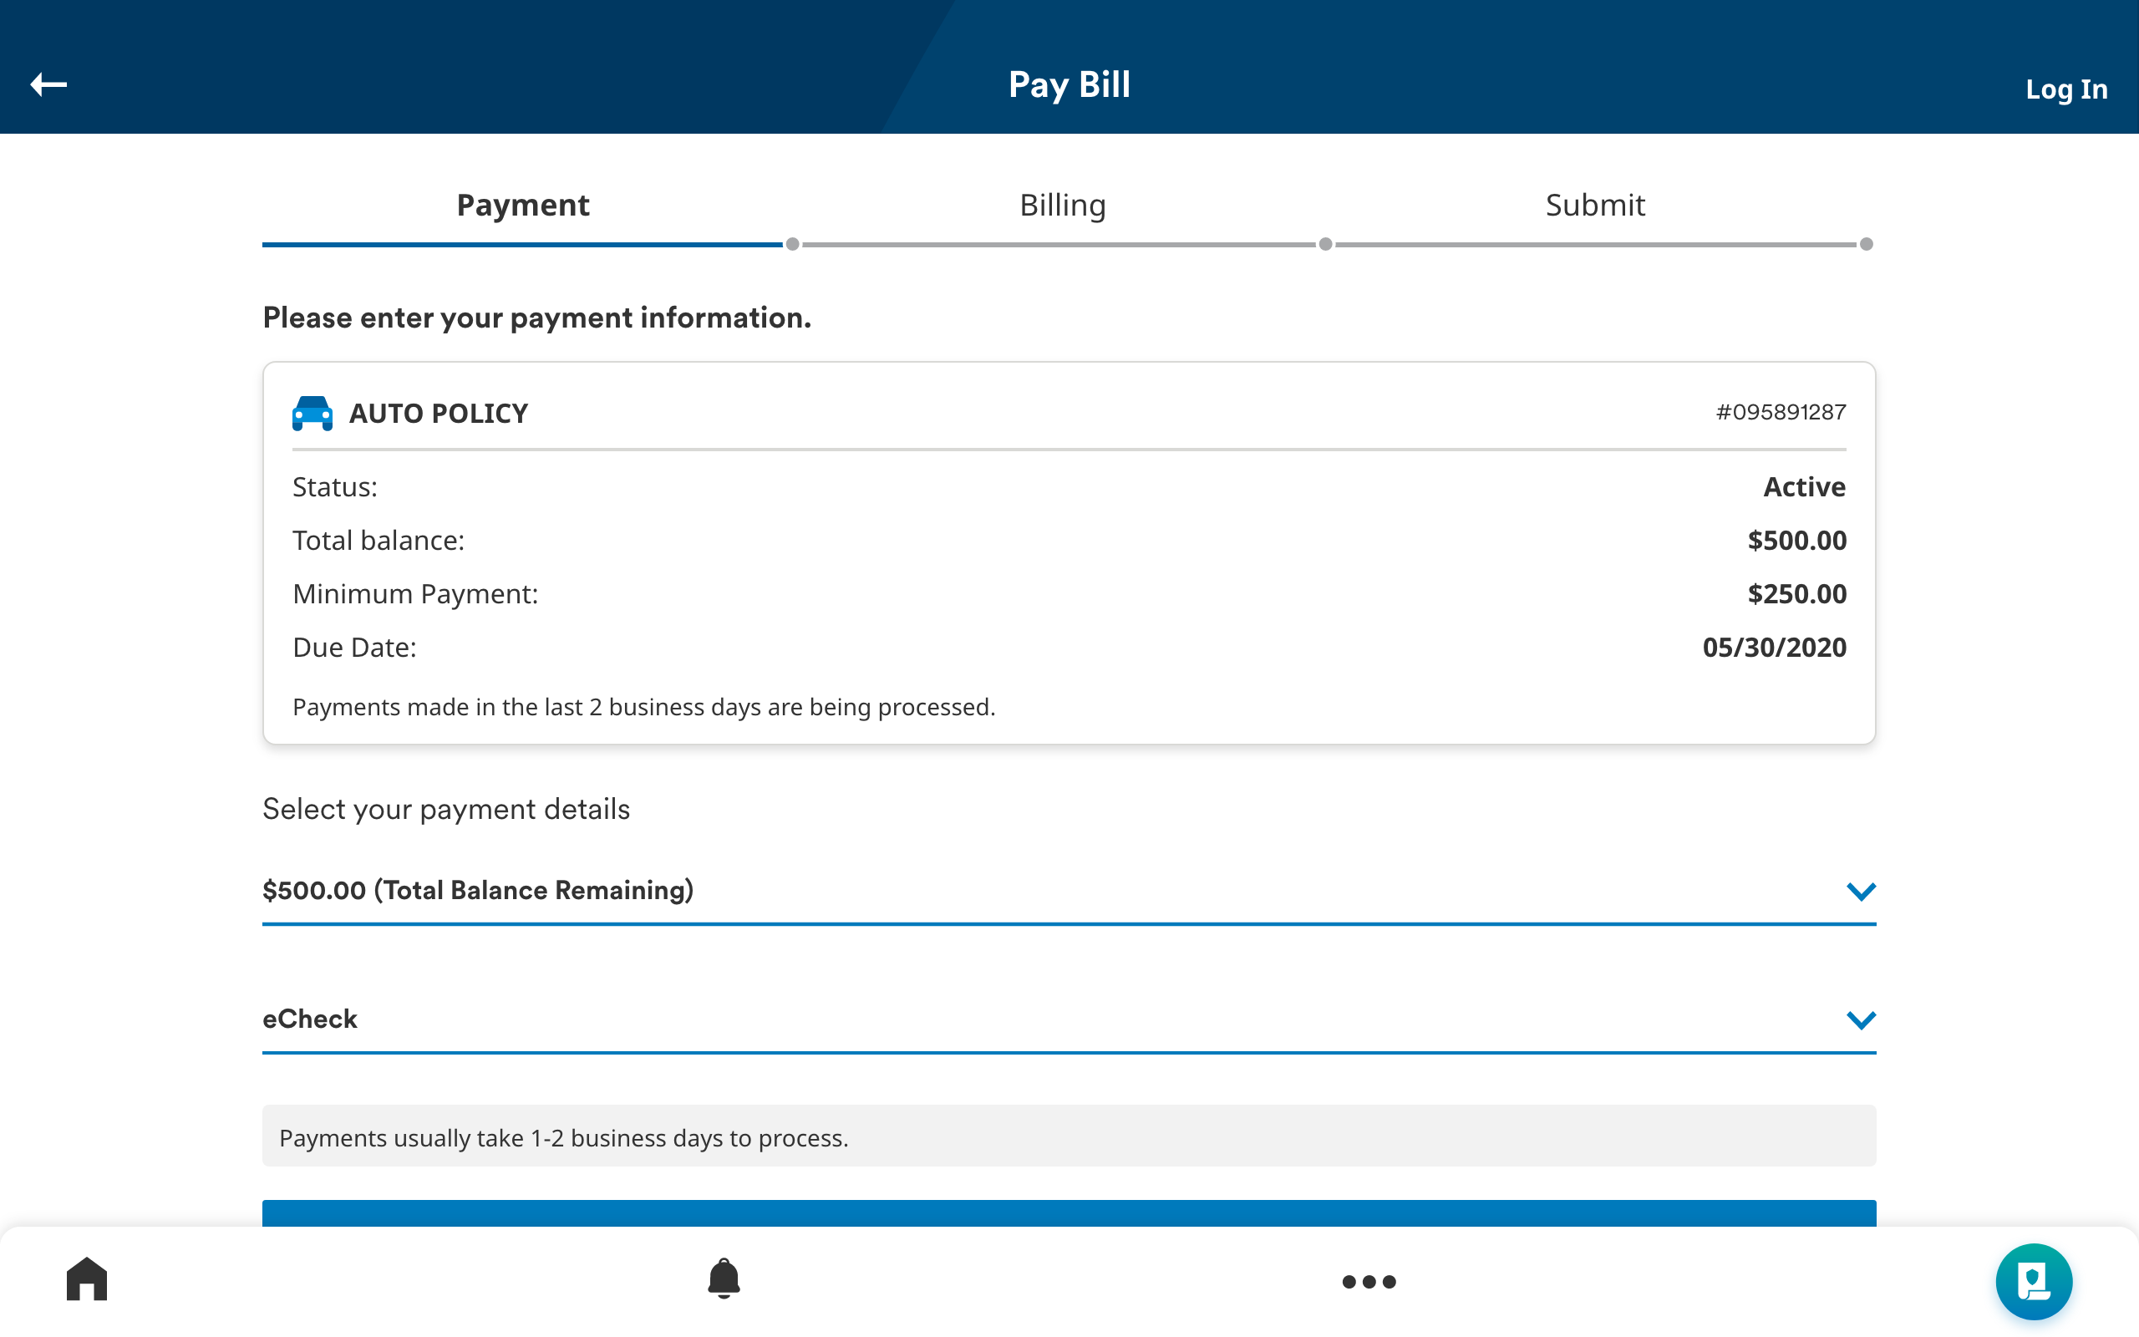Open the eCheck payment method selector

[1069, 1020]
